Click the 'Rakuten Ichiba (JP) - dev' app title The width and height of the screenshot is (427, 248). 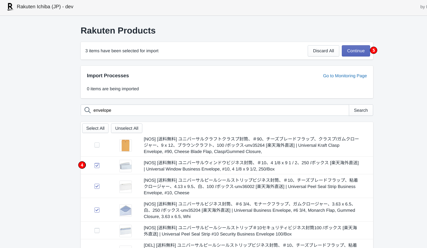pyautogui.click(x=45, y=6)
